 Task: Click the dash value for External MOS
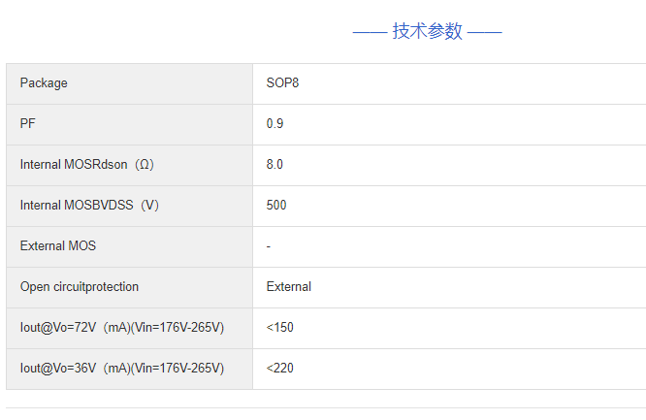coord(269,246)
